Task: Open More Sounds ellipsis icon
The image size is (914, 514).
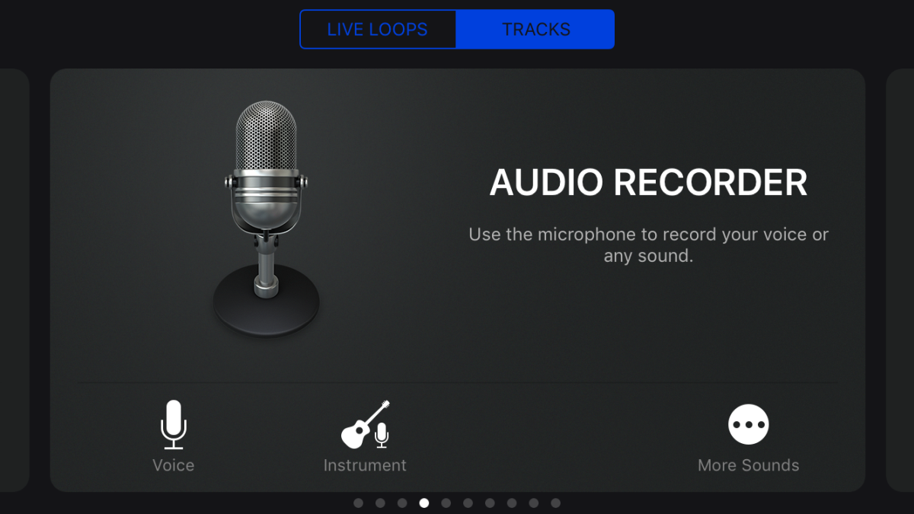Action: 748,424
